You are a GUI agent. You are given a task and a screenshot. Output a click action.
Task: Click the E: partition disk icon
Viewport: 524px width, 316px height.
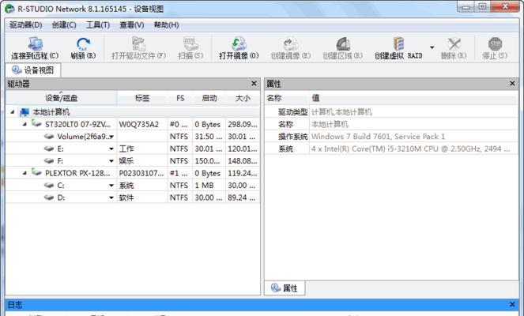point(49,149)
